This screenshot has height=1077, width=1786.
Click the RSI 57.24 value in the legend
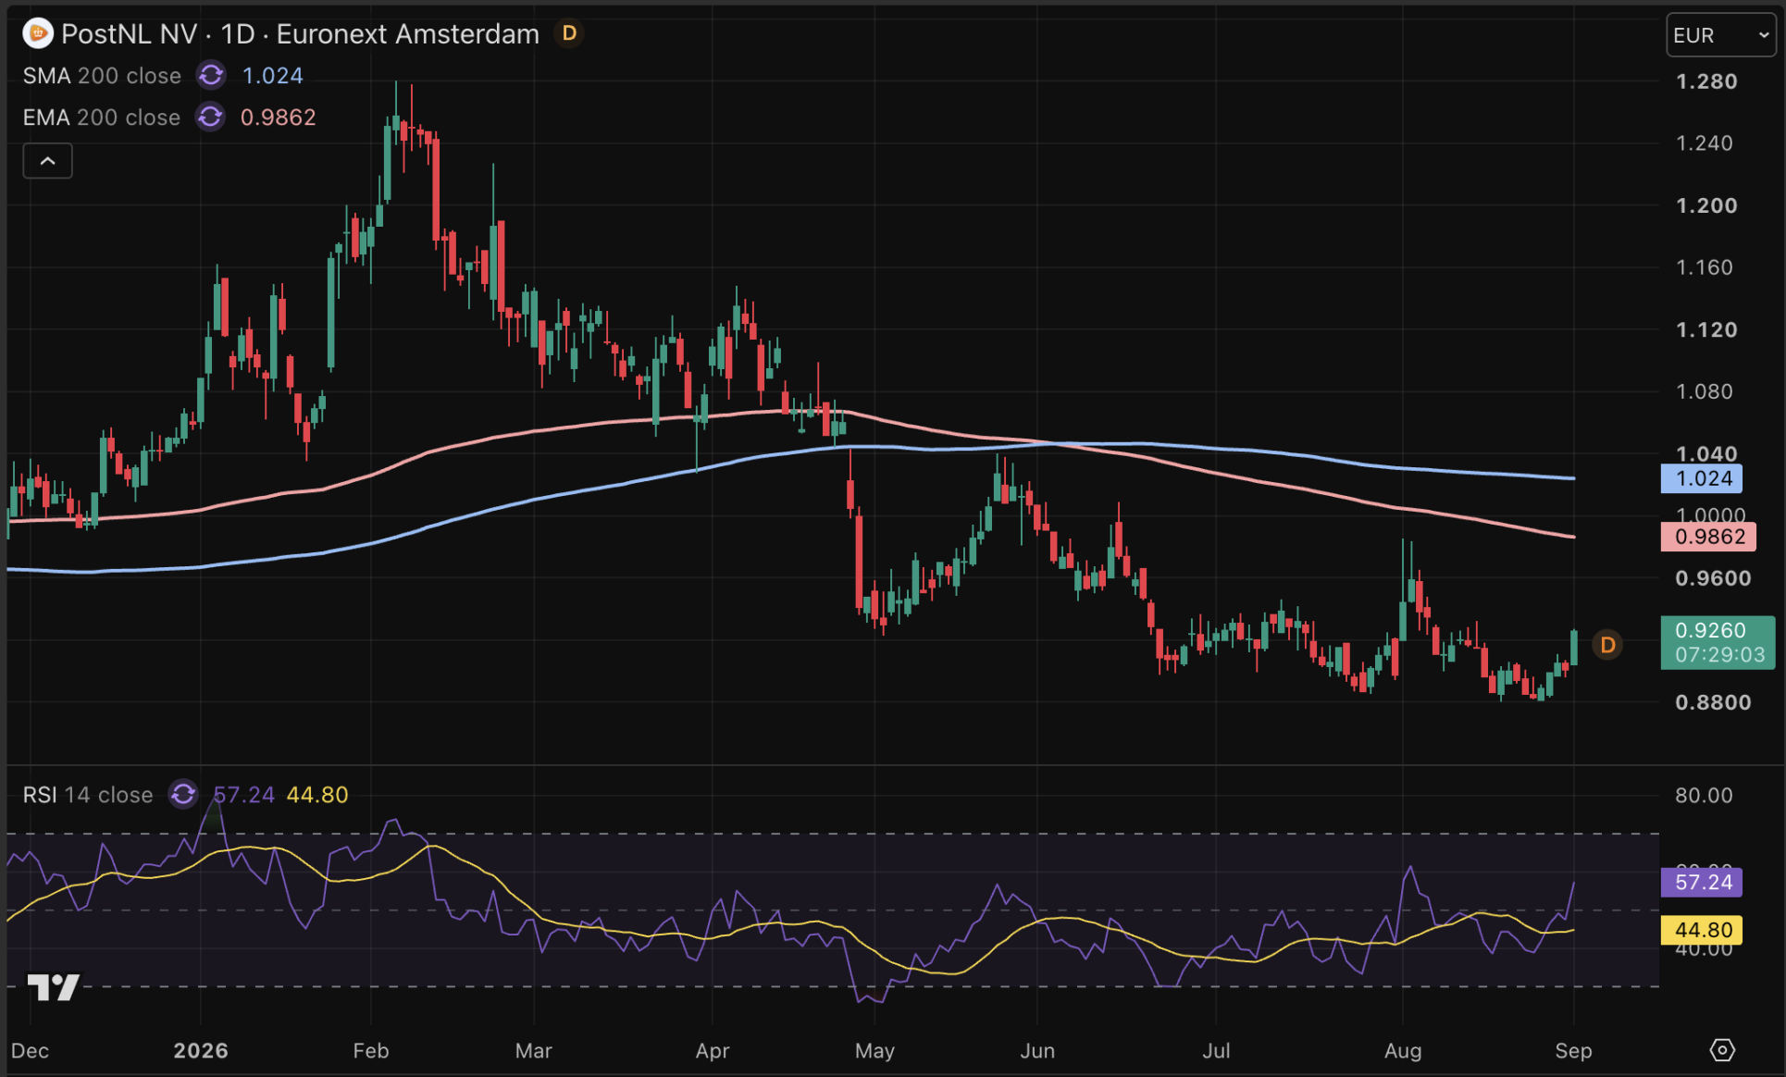(243, 795)
